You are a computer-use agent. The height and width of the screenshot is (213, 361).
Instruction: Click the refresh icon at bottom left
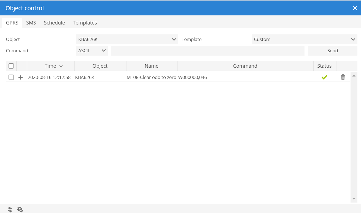tap(10, 209)
